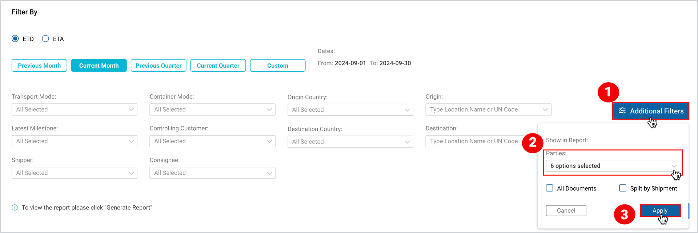698x233 pixels.
Task: Open the Destination Country dropdown
Action: [x=350, y=142]
